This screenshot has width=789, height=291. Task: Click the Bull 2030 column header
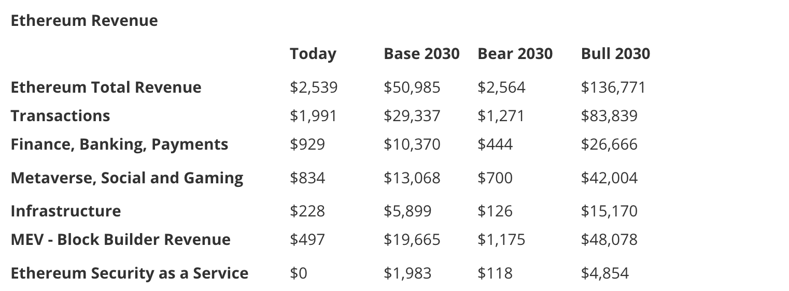[x=615, y=54]
